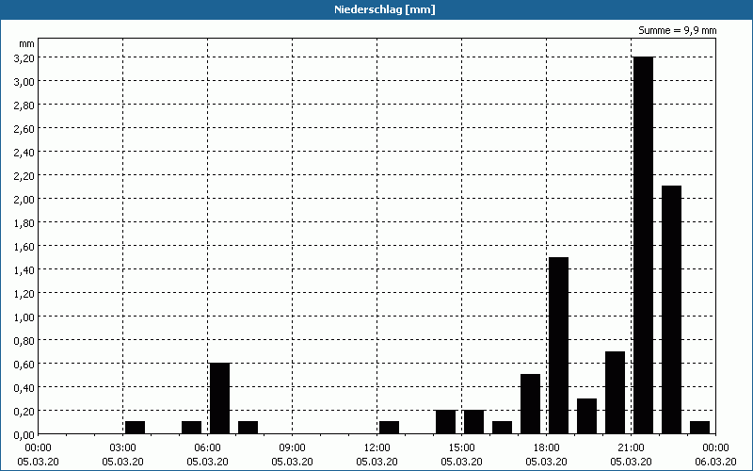The width and height of the screenshot is (753, 471).
Task: Click the 1,60 y-axis value
Action: [24, 246]
